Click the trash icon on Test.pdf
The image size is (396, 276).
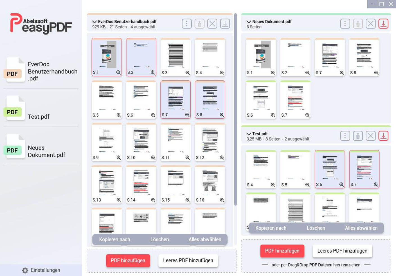[x=358, y=136]
